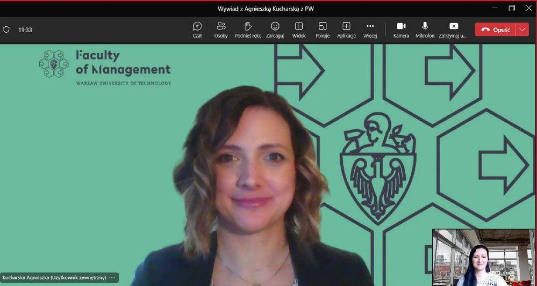Show the Osoby participants list
The image size is (537, 286).
click(221, 30)
